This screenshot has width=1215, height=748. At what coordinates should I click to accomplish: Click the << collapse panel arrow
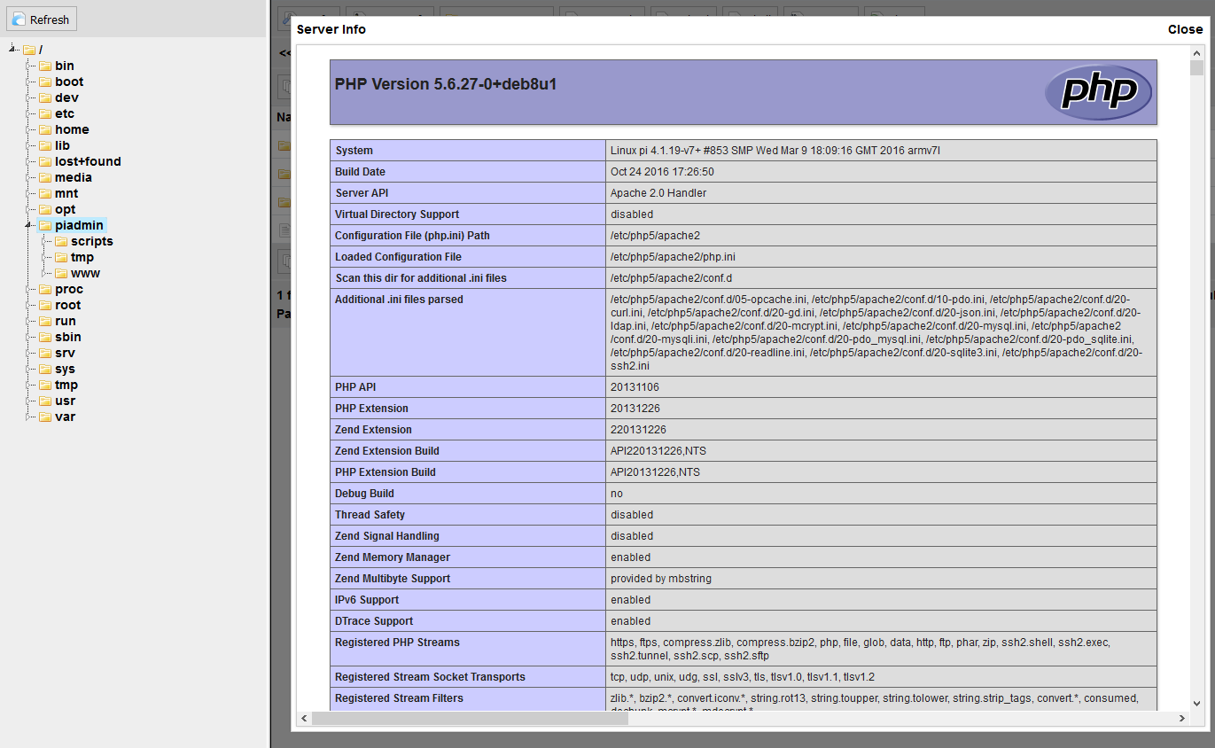tap(283, 53)
